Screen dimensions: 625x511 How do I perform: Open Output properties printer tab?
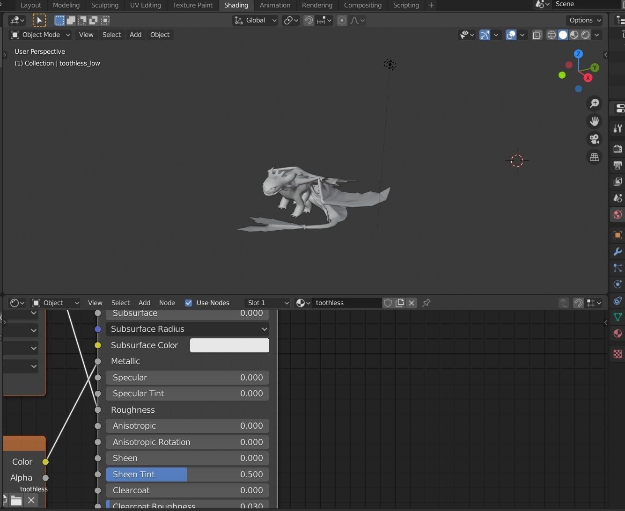click(618, 165)
